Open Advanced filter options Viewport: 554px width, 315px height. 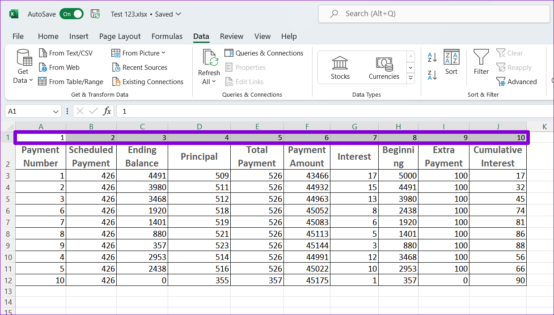(x=516, y=82)
